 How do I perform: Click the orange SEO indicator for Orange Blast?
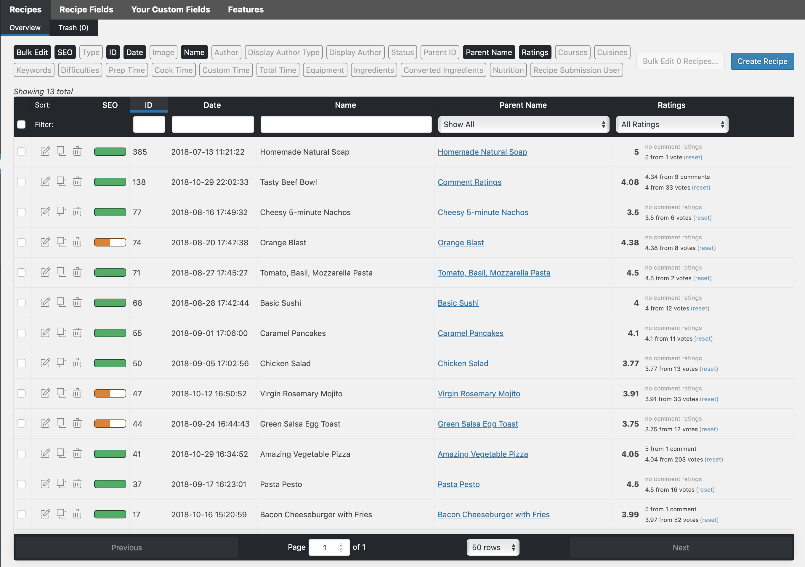pos(110,242)
